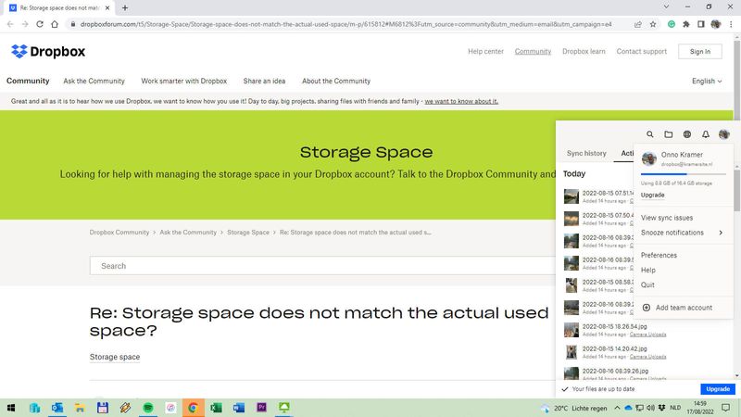
Task: Click Storage Space breadcrumb link
Action: pyautogui.click(x=247, y=233)
